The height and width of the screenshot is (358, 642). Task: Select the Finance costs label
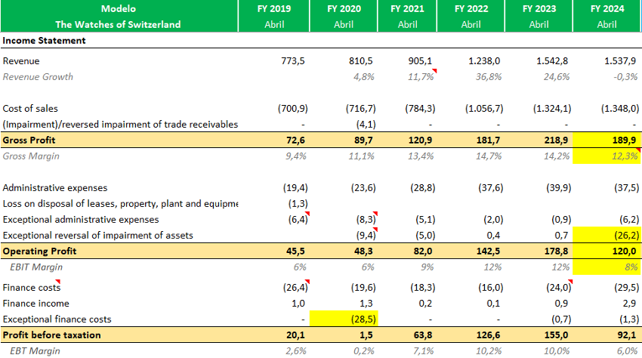click(32, 288)
